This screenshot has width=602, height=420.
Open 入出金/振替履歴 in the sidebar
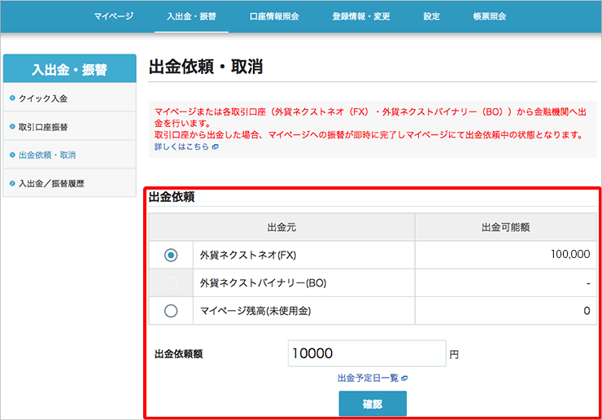[x=51, y=183]
